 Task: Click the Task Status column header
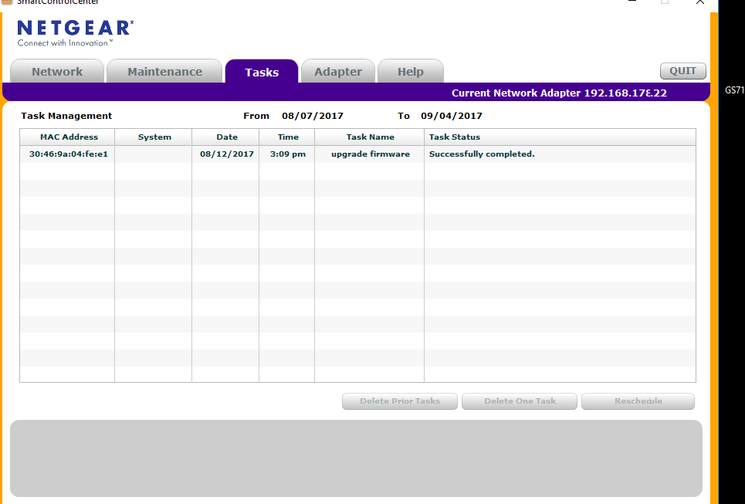click(x=560, y=137)
